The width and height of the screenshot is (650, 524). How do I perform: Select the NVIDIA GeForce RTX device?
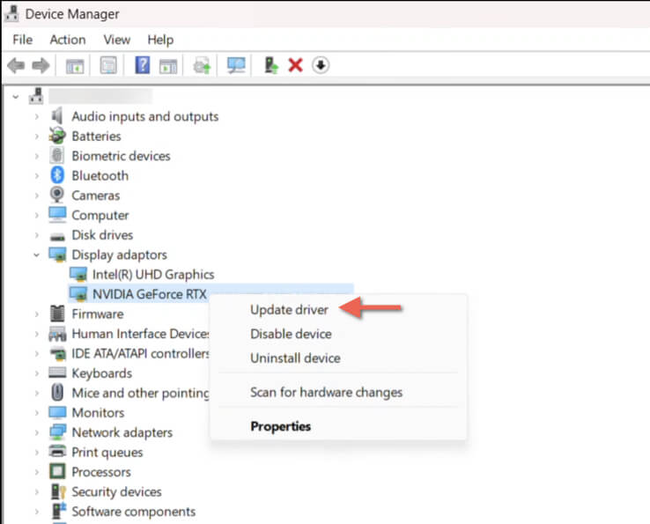(x=149, y=294)
